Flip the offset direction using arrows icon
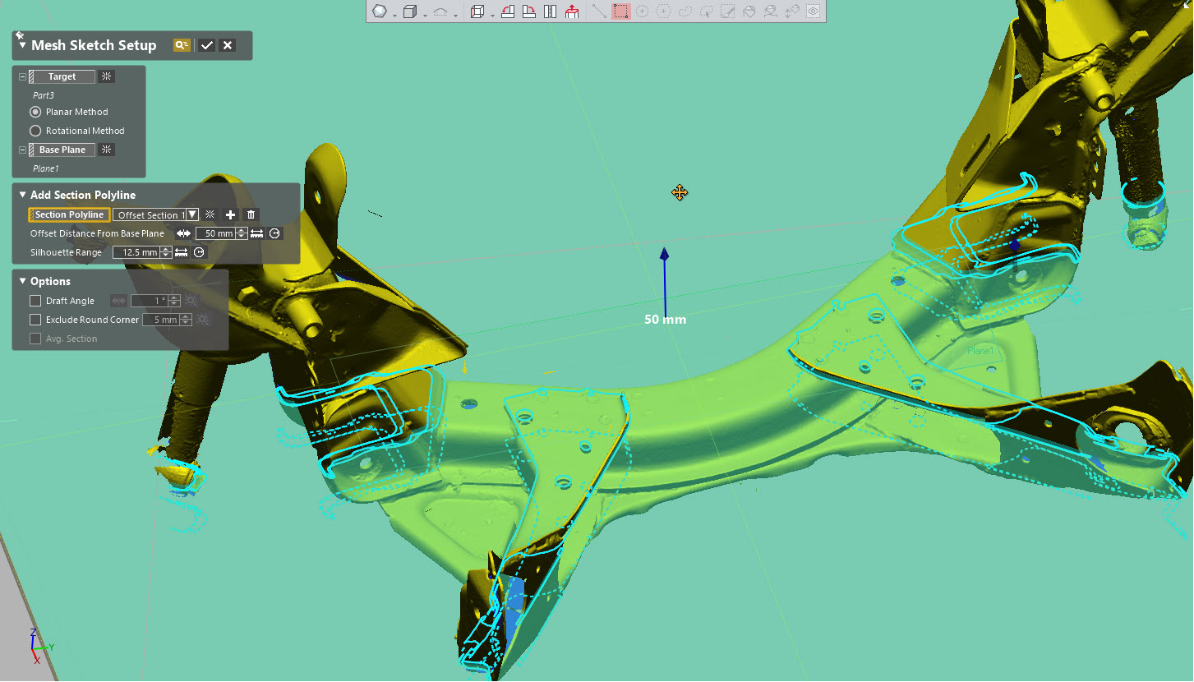Image resolution: width=1194 pixels, height=682 pixels. click(x=183, y=233)
